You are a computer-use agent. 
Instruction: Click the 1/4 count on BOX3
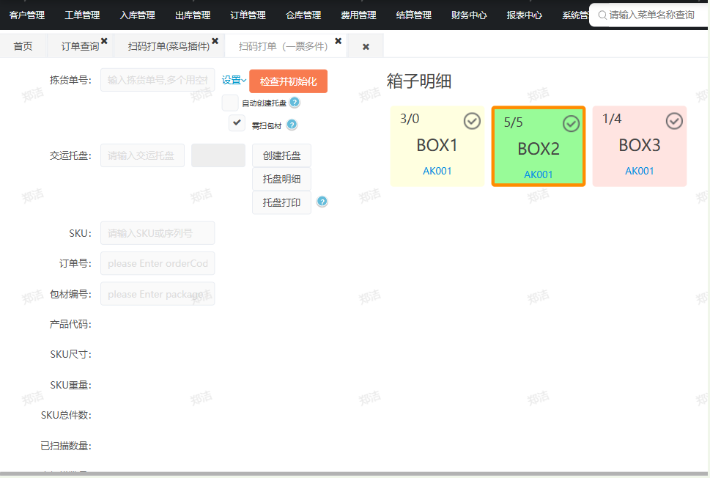(x=612, y=119)
